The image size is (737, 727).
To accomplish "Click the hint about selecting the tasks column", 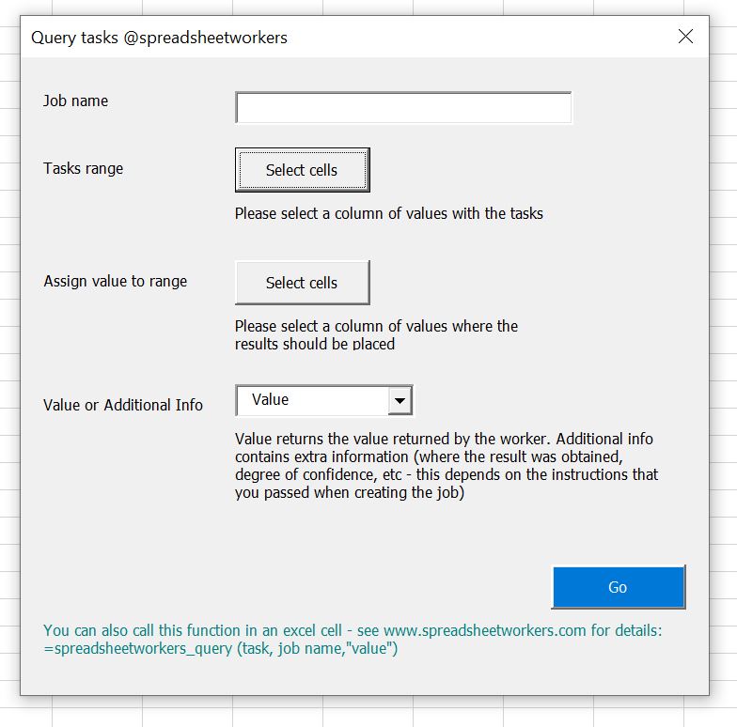I will 389,214.
